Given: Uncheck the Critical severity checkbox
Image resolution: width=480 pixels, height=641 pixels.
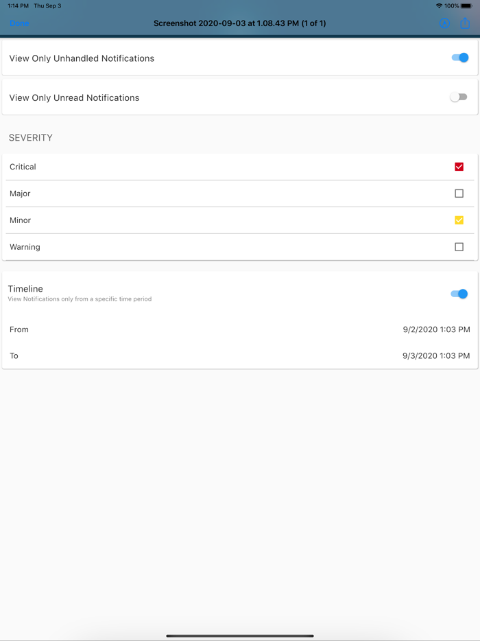Looking at the screenshot, I should 459,167.
